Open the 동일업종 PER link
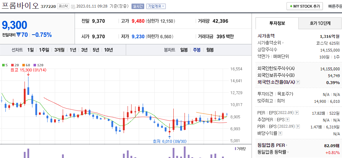This screenshot has width=342, height=158. click(x=271, y=145)
